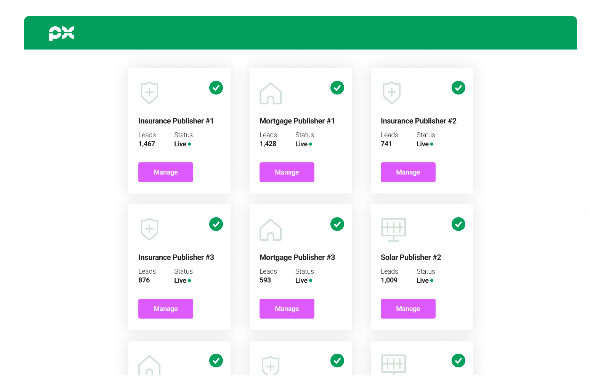Manage Mortgage Publisher #1
This screenshot has height=391, width=601.
(x=287, y=172)
